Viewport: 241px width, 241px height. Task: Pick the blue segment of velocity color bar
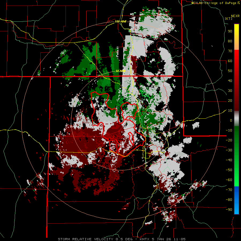[x=236, y=200]
